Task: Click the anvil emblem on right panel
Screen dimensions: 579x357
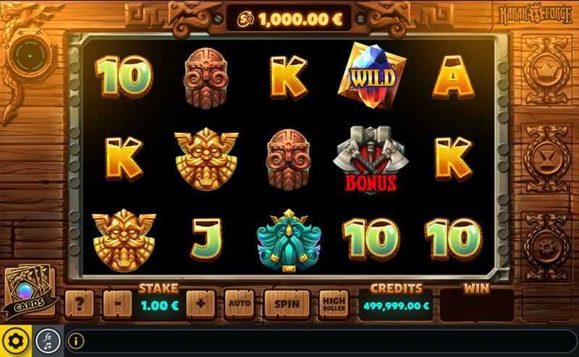Action: coord(547,159)
